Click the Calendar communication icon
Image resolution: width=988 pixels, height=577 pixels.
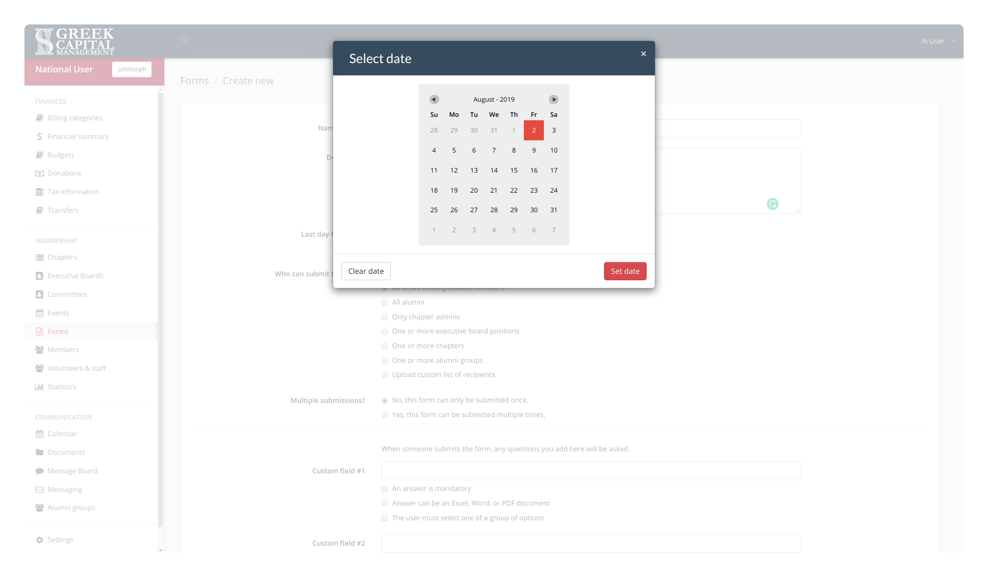[x=39, y=433]
